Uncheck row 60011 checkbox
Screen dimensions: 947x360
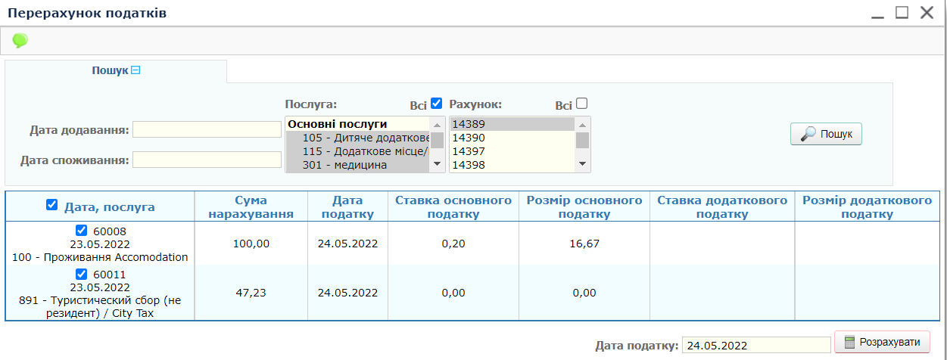click(x=81, y=275)
